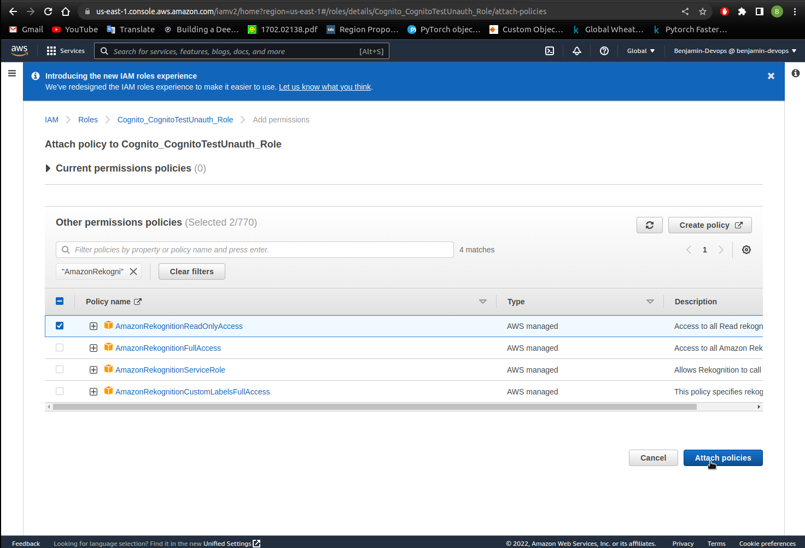Open the browser extensions puzzle icon

coord(742,11)
